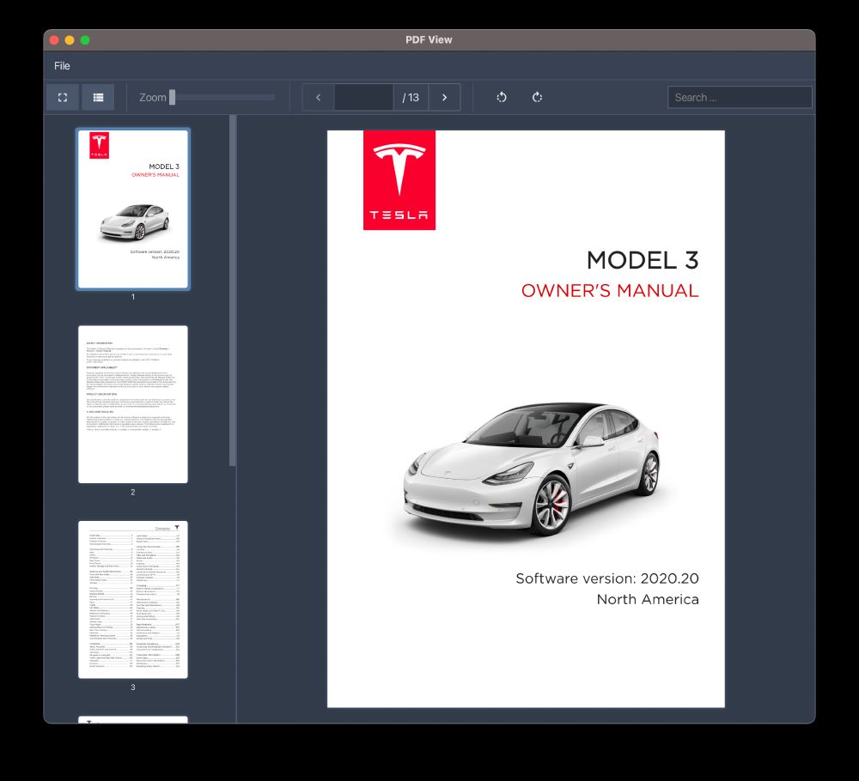The height and width of the screenshot is (781, 859).
Task: Toggle the thumbnail sidebar list icon
Action: tap(98, 98)
